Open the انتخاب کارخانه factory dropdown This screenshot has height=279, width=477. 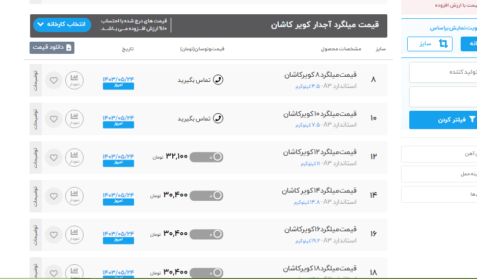pyautogui.click(x=62, y=24)
